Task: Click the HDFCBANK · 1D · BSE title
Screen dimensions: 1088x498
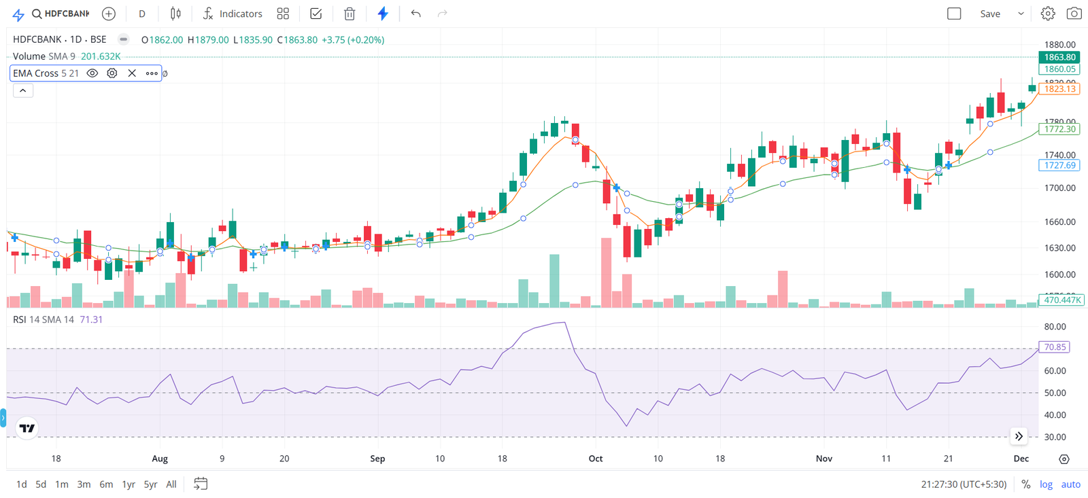Action: (x=60, y=39)
